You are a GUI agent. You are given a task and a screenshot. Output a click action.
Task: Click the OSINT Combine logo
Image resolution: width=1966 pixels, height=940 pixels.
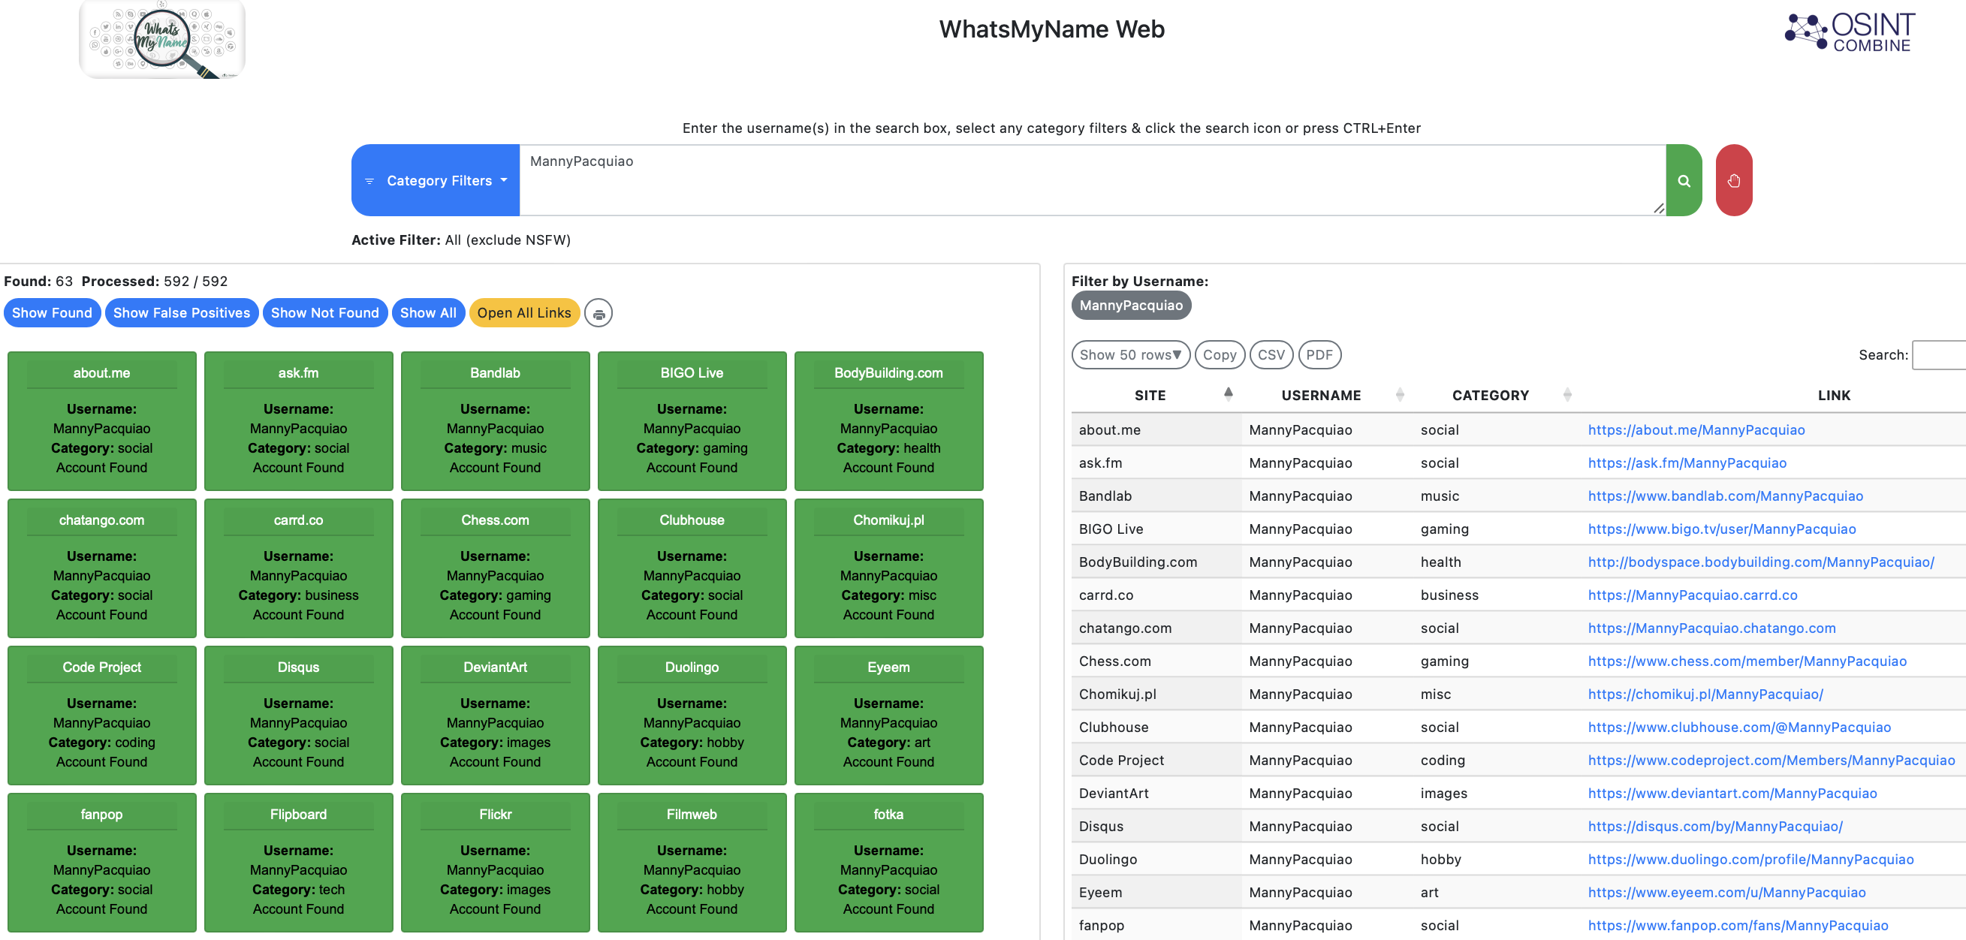click(1850, 32)
